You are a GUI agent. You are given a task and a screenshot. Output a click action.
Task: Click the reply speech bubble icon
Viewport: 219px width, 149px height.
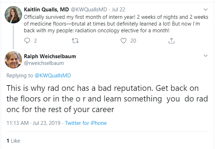pyautogui.click(x=27, y=41)
